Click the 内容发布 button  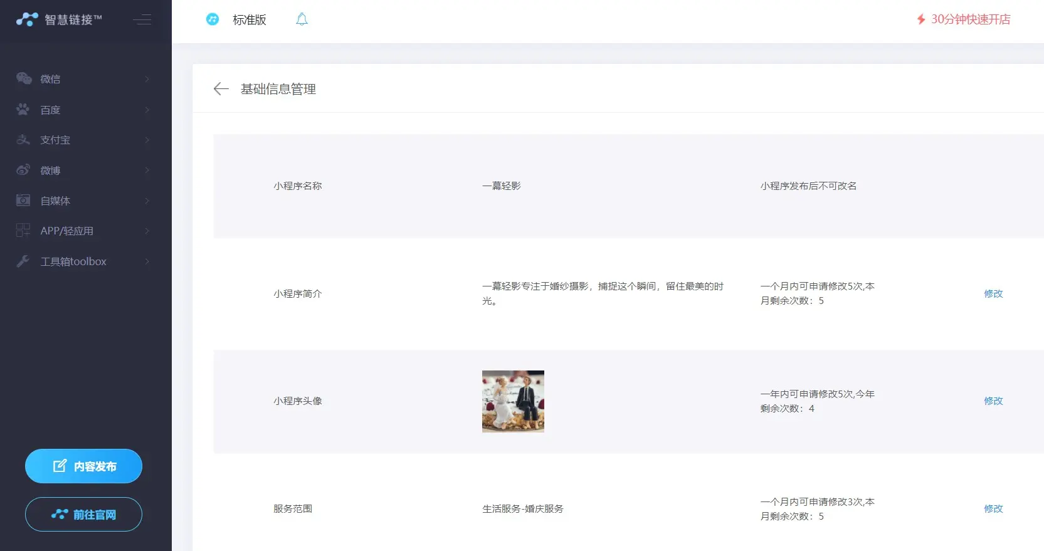click(x=83, y=466)
